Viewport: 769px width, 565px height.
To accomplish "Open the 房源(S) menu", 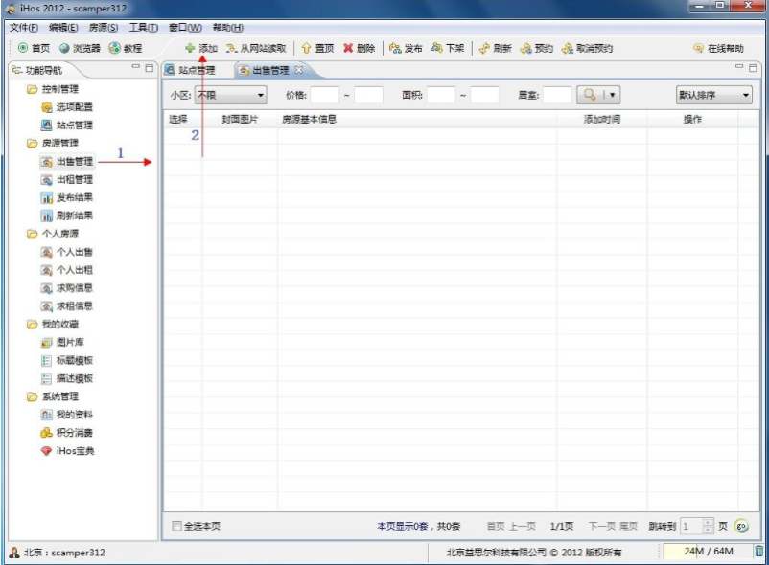I will [104, 28].
